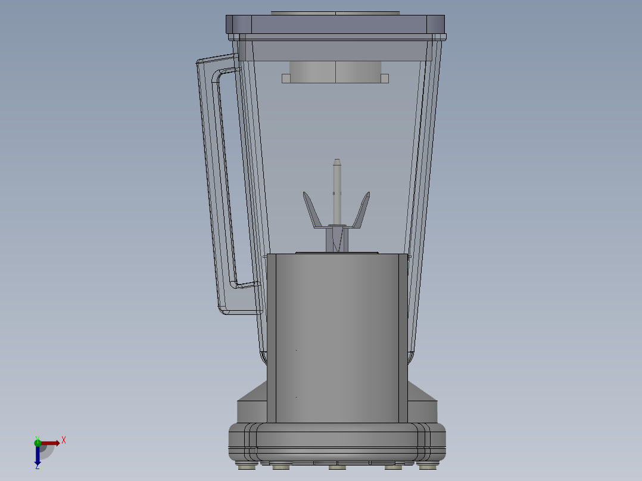Select the left angled blade
The width and height of the screenshot is (642, 481).
point(313,210)
